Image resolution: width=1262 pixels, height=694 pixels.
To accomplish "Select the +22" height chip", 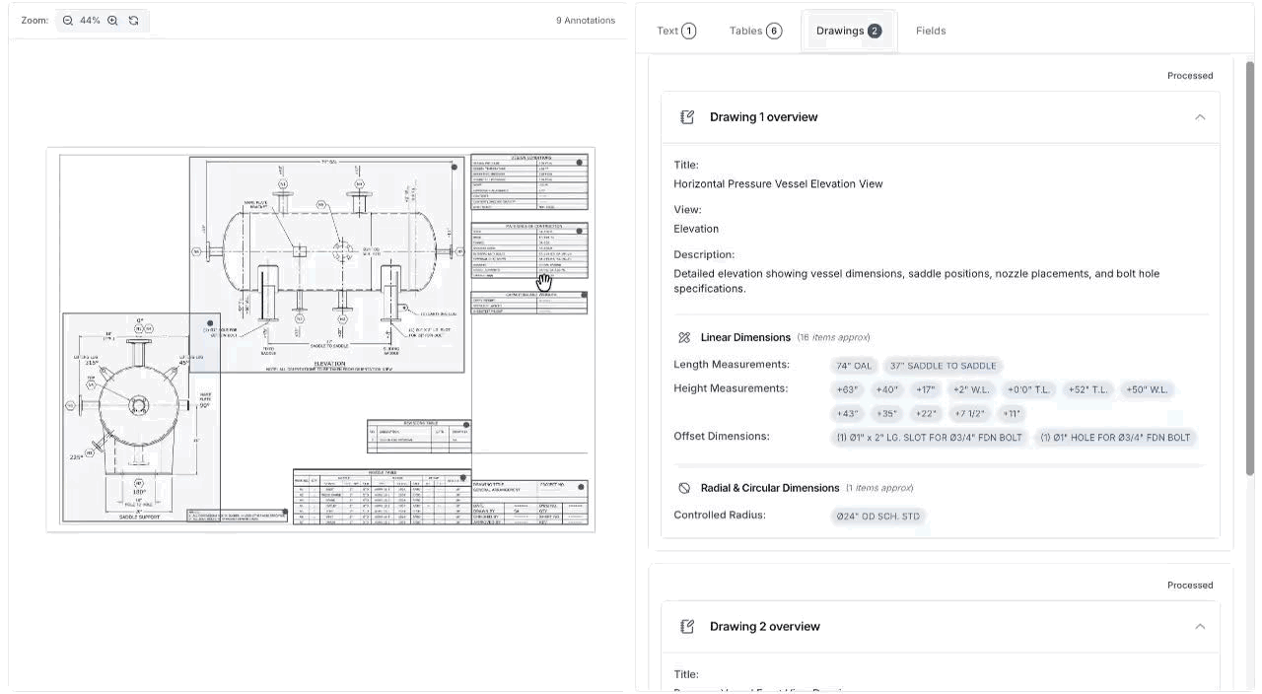I will click(x=926, y=414).
